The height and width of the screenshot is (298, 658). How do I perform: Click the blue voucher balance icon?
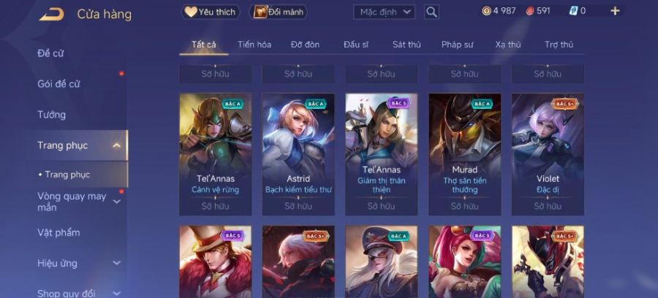pos(573,11)
